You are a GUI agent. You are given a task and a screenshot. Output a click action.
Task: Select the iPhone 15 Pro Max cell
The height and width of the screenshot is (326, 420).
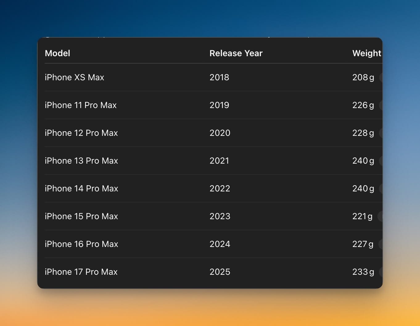81,216
